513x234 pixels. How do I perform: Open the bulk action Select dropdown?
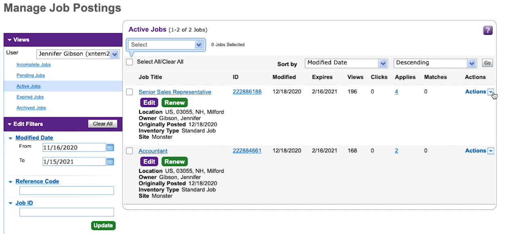point(199,44)
